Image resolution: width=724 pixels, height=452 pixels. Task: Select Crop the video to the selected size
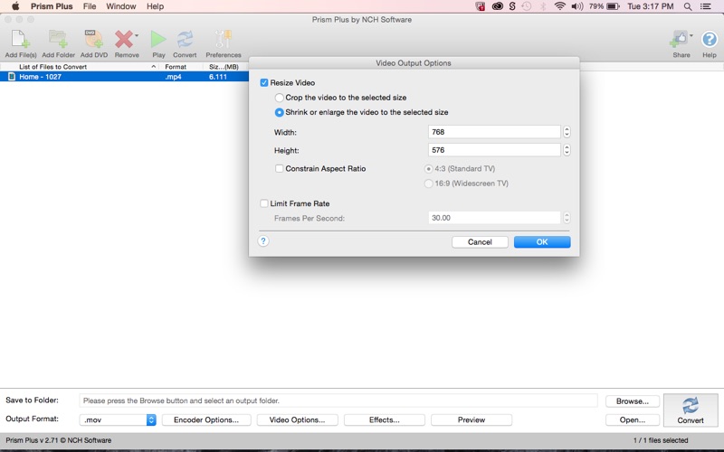point(279,98)
